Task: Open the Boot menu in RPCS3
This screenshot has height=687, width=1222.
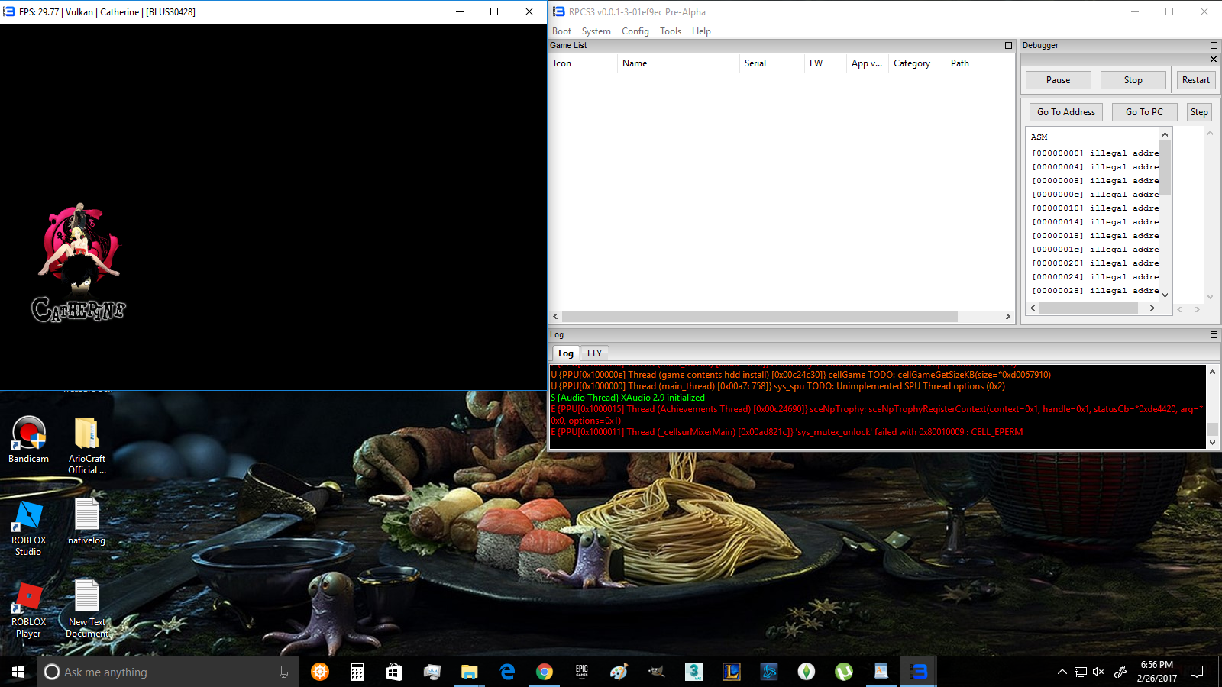Action: tap(561, 31)
